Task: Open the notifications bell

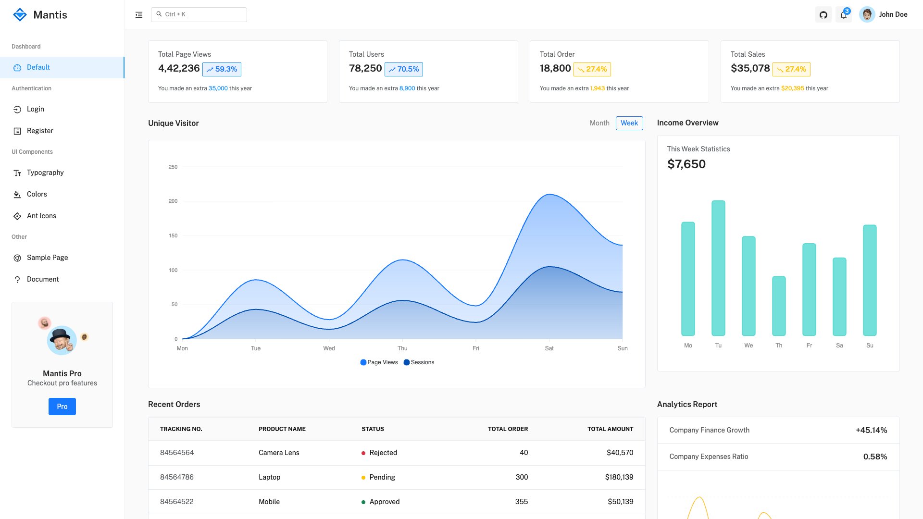Action: 843,14
